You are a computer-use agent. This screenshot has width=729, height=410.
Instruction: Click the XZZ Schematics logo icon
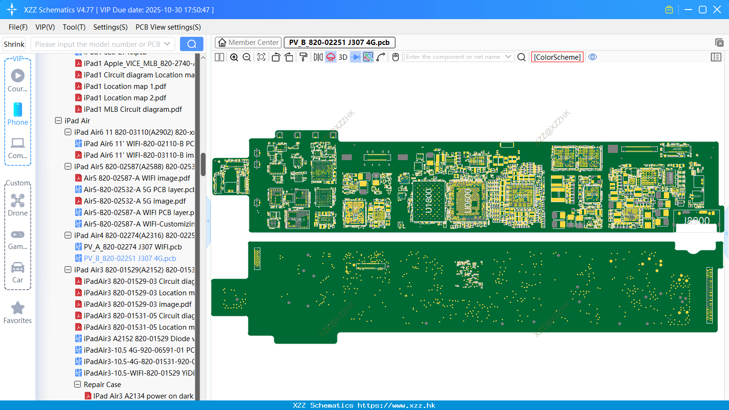[12, 10]
